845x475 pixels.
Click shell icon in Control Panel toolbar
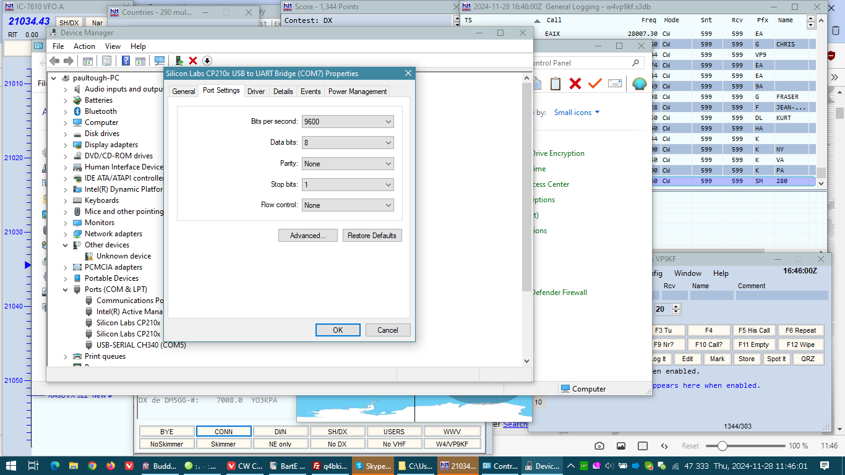click(639, 83)
